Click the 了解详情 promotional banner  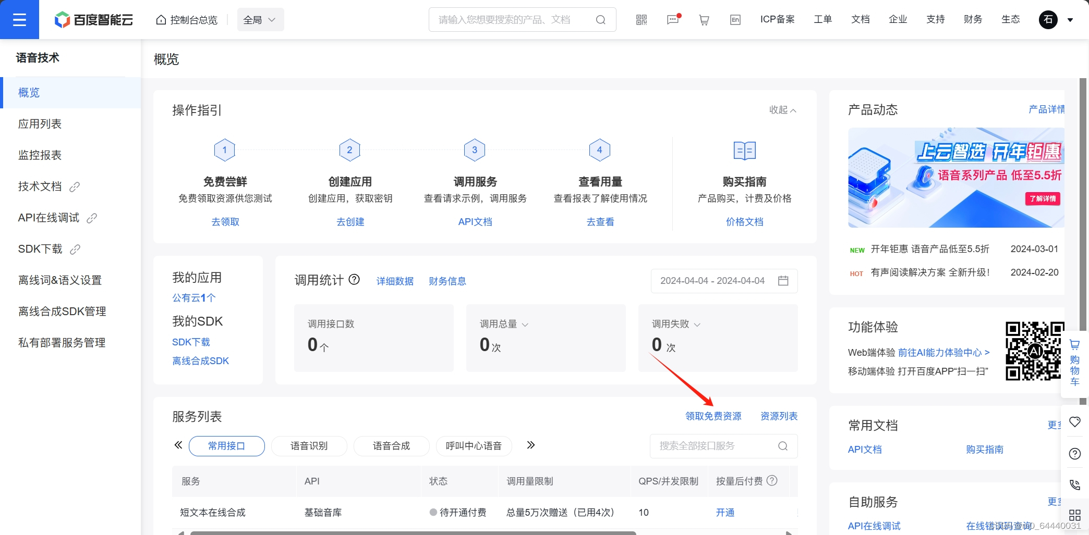1043,198
